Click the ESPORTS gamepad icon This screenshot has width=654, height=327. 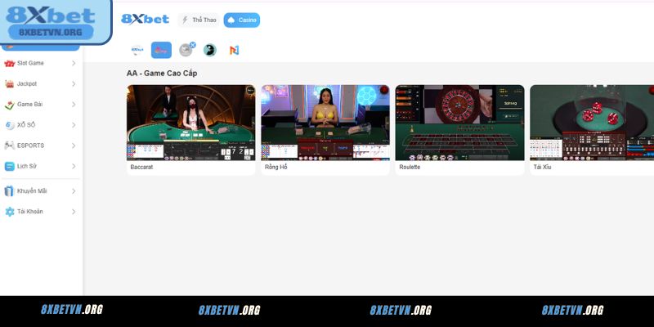click(x=10, y=146)
